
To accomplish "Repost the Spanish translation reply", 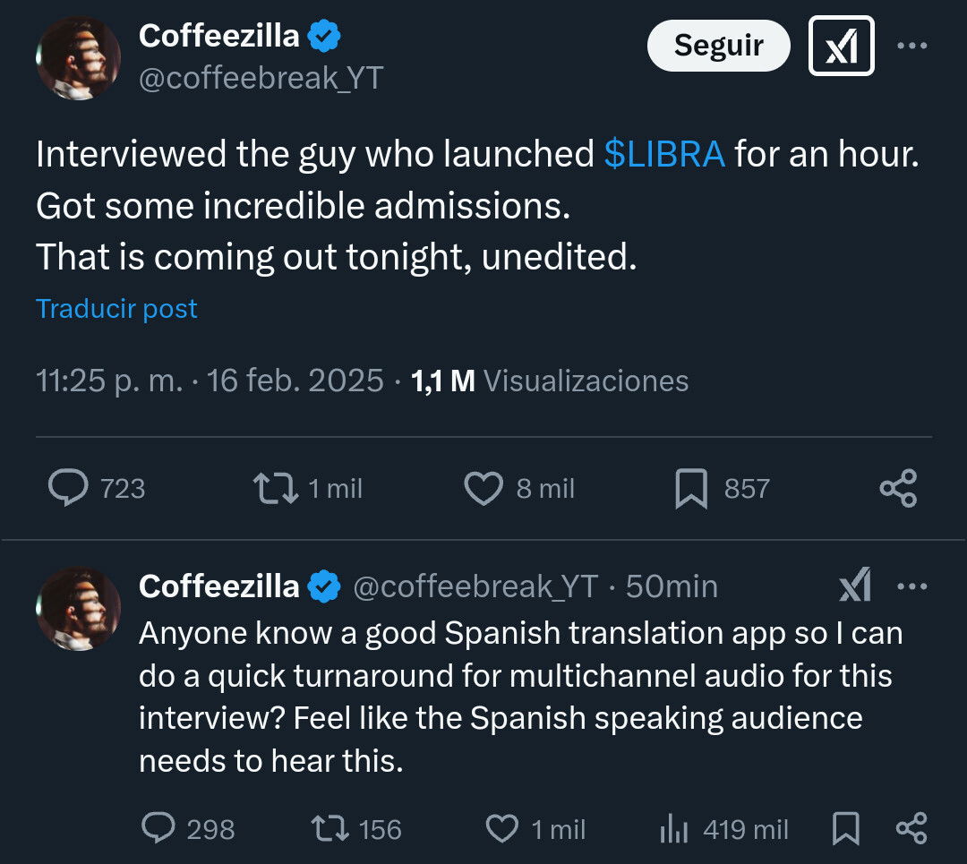I will coord(331,829).
